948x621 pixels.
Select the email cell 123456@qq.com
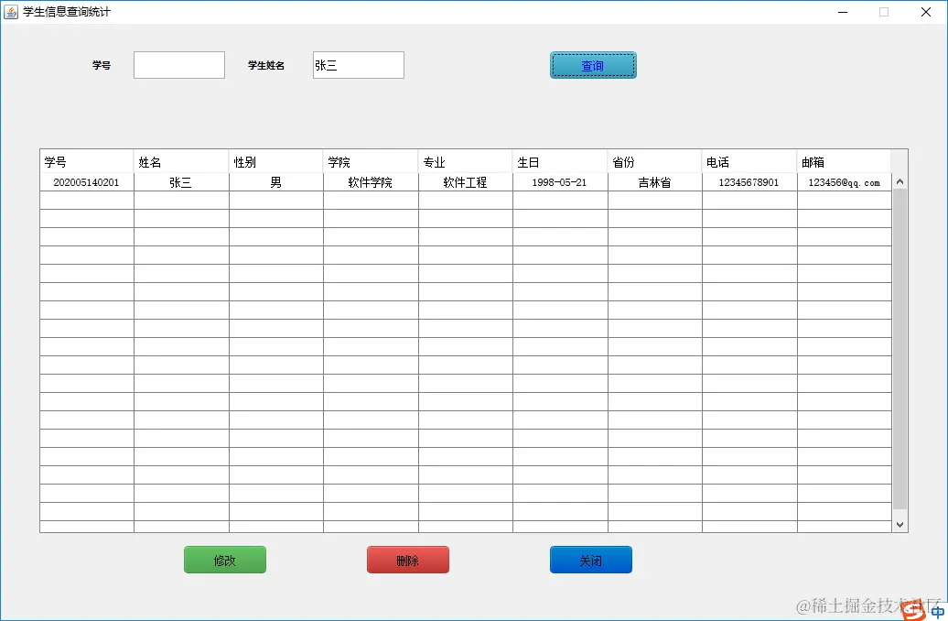pos(844,182)
